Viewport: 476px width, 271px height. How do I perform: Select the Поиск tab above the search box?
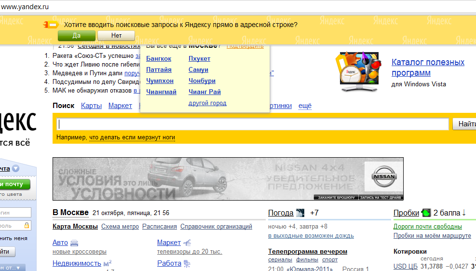[x=64, y=106]
